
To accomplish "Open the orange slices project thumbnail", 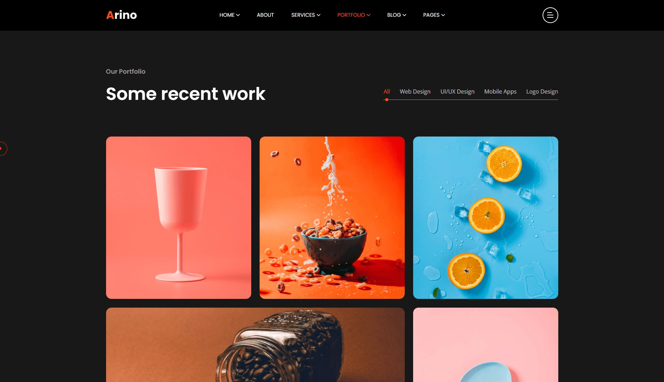I will [x=486, y=218].
